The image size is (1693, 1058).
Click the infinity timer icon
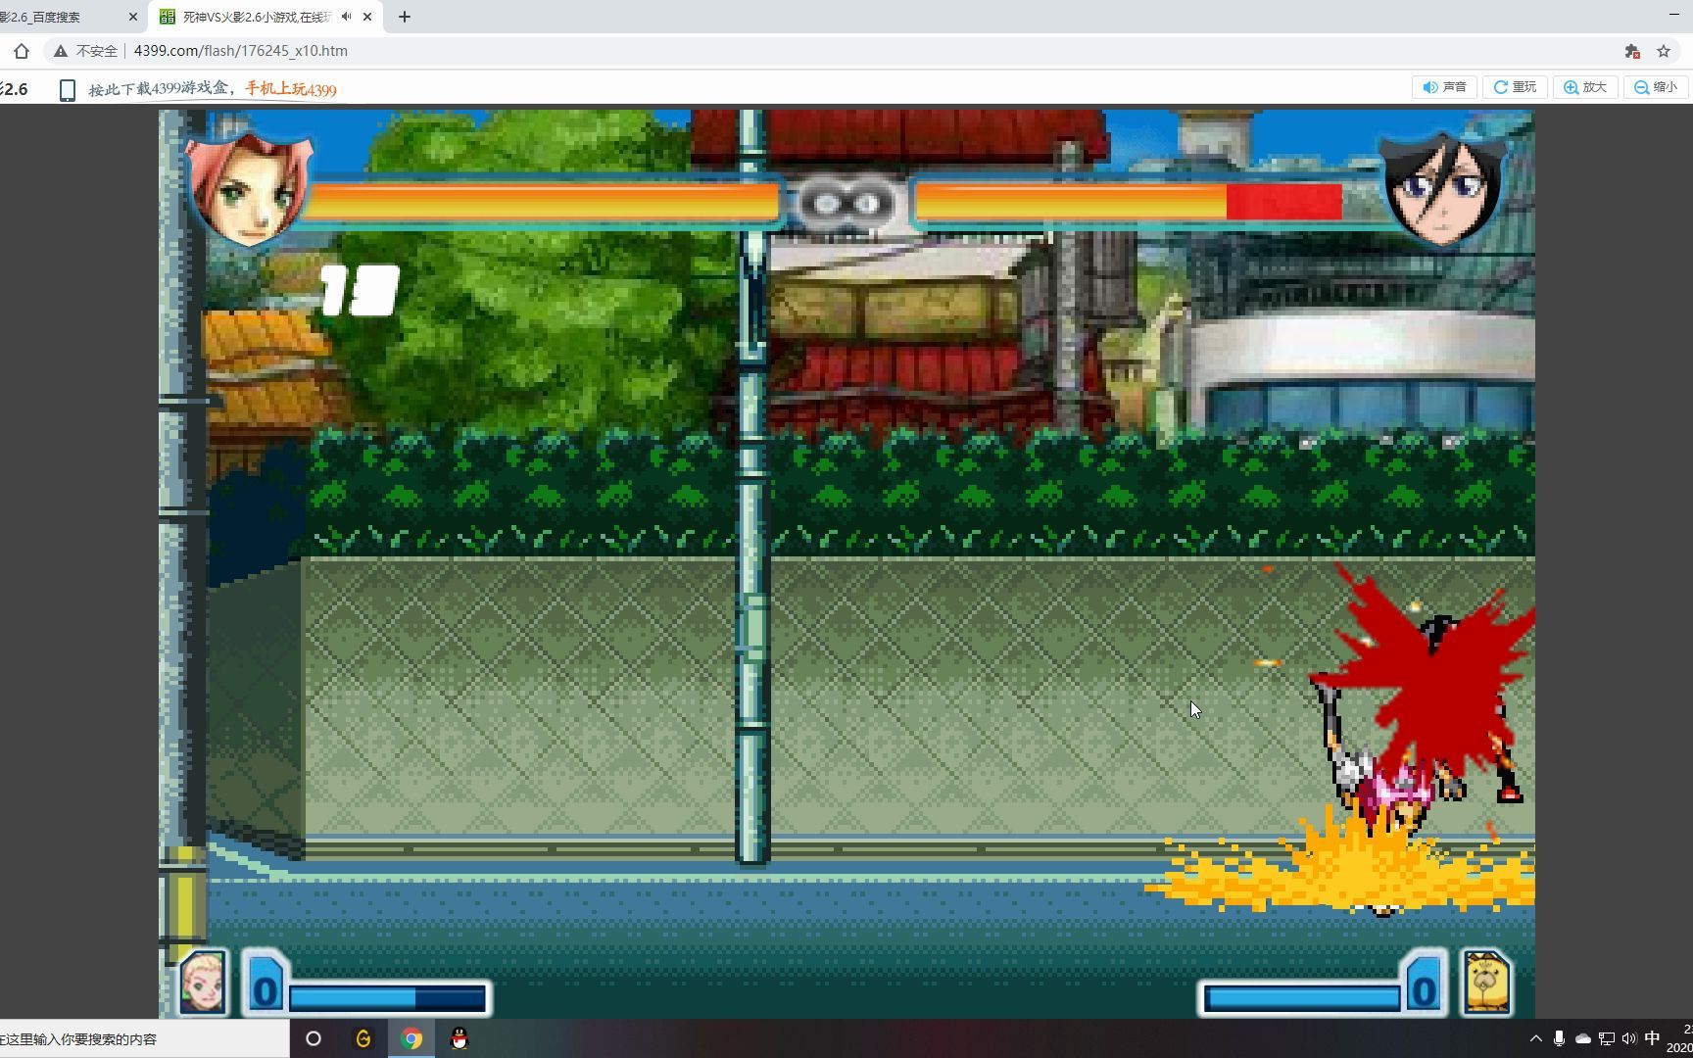(846, 204)
